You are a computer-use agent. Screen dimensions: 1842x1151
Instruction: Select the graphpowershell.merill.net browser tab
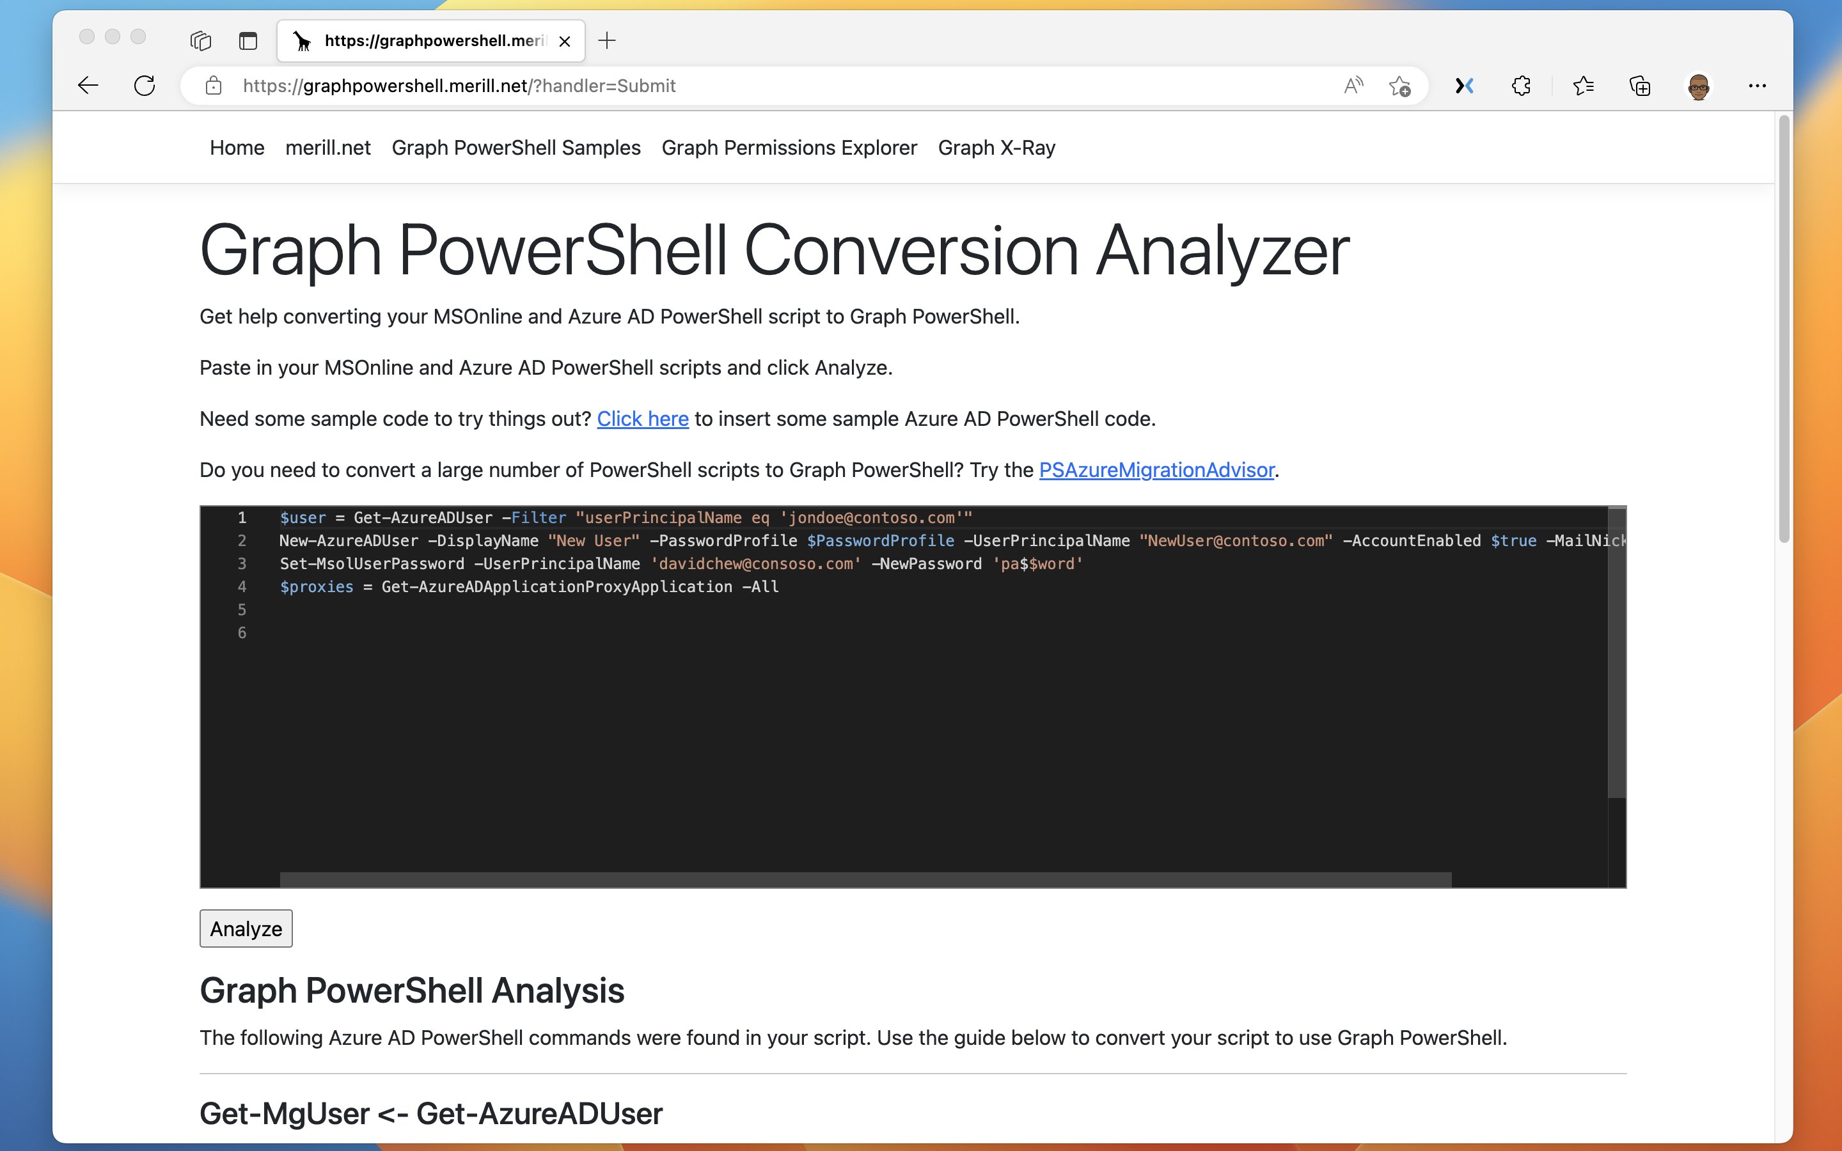(x=431, y=41)
